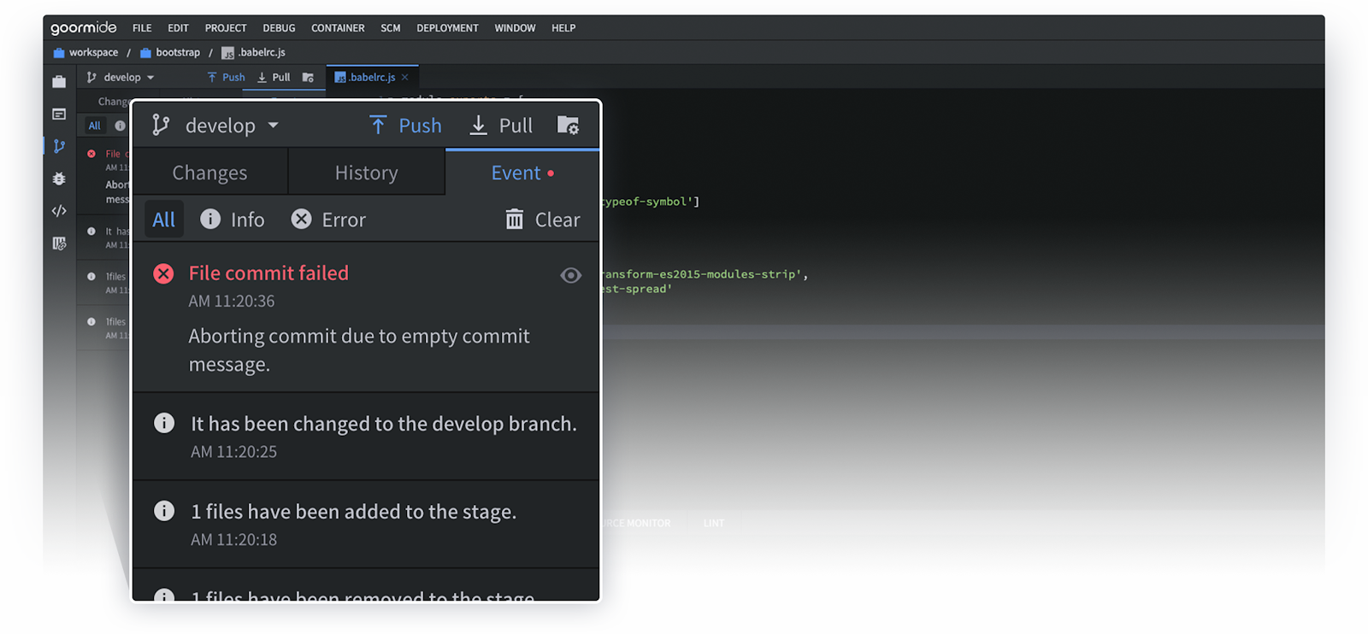Click workspace in the breadcrumb

coord(85,52)
